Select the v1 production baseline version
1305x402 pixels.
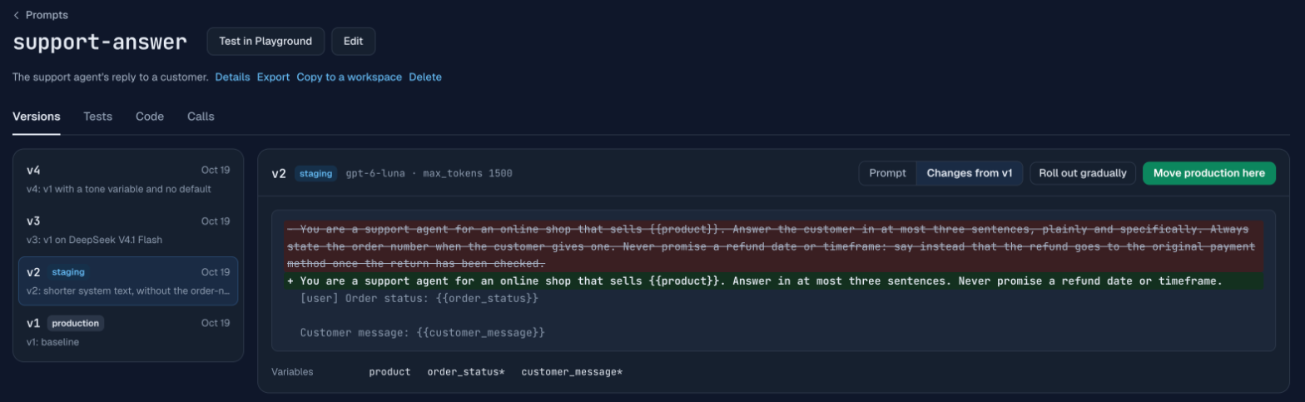coord(128,331)
